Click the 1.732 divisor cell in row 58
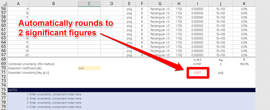Image resolution: width=270 pixels, height=110 pixels. click(x=179, y=17)
